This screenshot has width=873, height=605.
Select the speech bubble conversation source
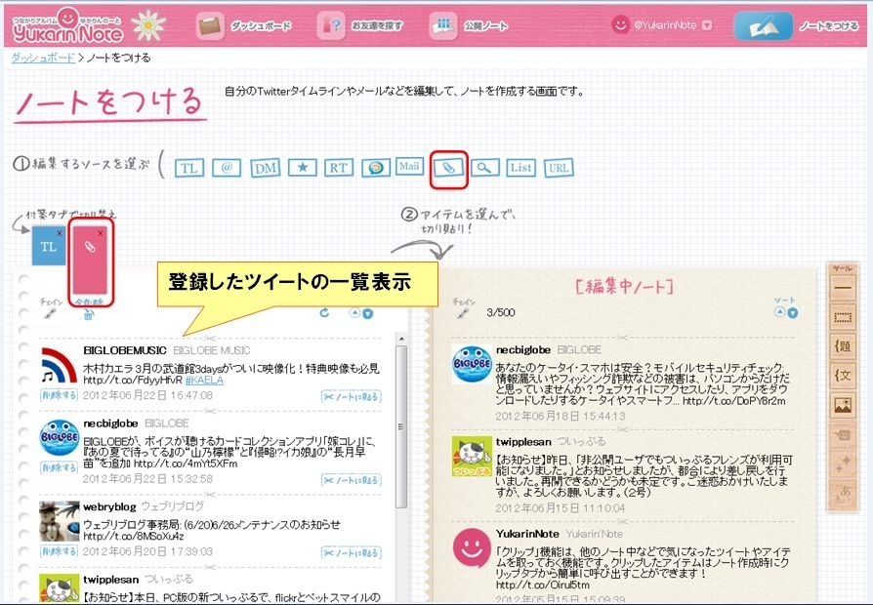tap(376, 168)
